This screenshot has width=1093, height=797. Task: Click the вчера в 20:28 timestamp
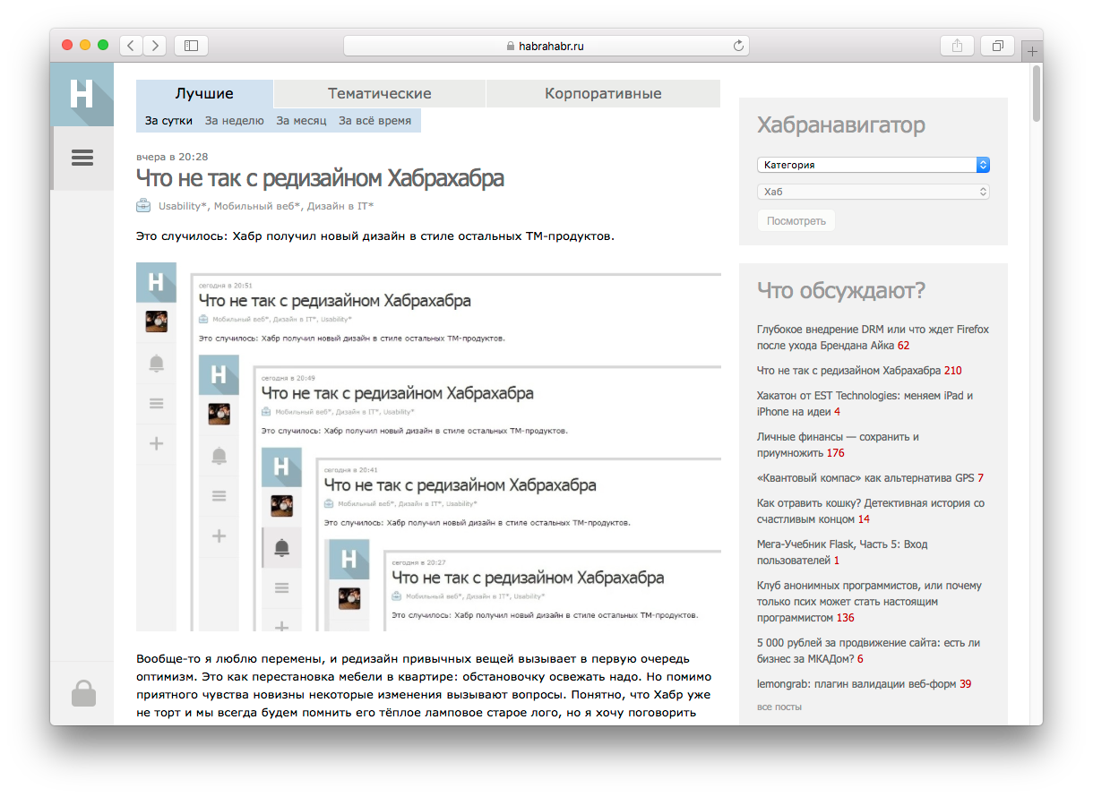[172, 156]
